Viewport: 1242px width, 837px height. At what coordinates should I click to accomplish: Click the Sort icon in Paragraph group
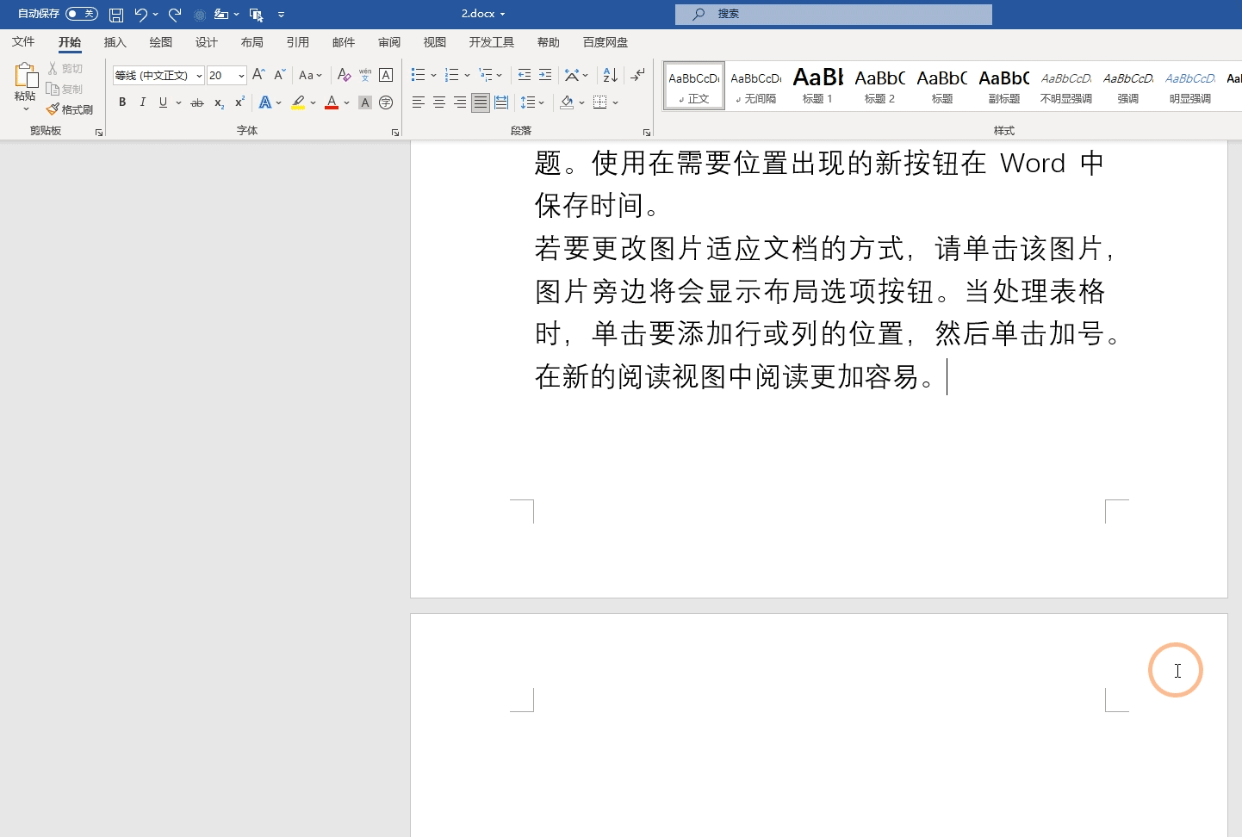[x=610, y=75]
